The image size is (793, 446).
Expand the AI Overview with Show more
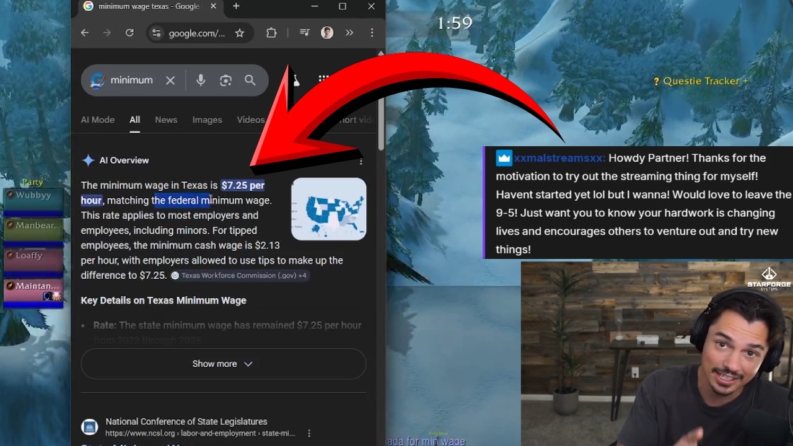[x=223, y=364]
